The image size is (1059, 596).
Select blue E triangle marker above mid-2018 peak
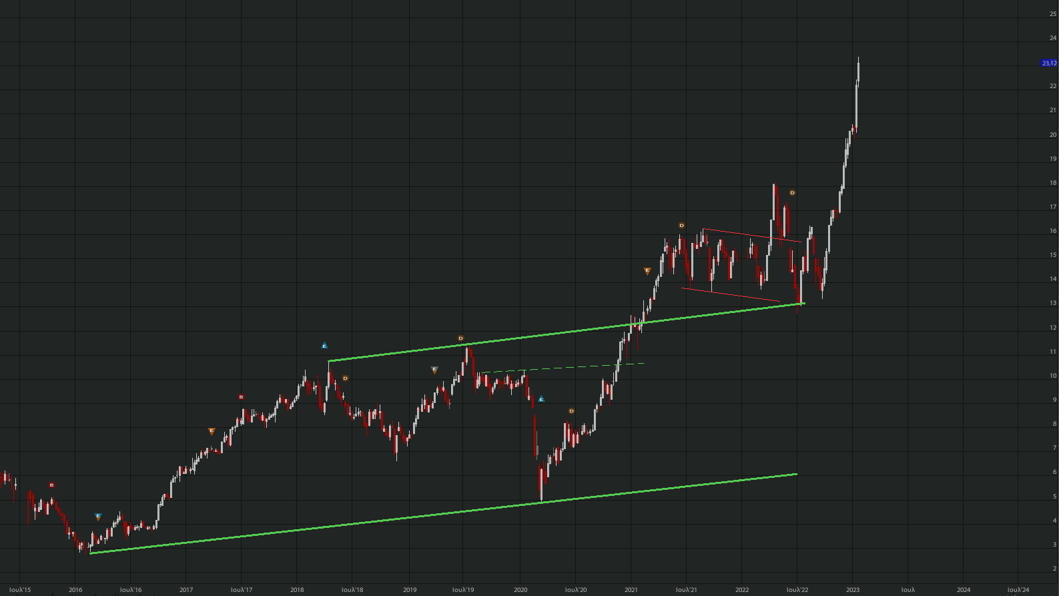pyautogui.click(x=324, y=346)
